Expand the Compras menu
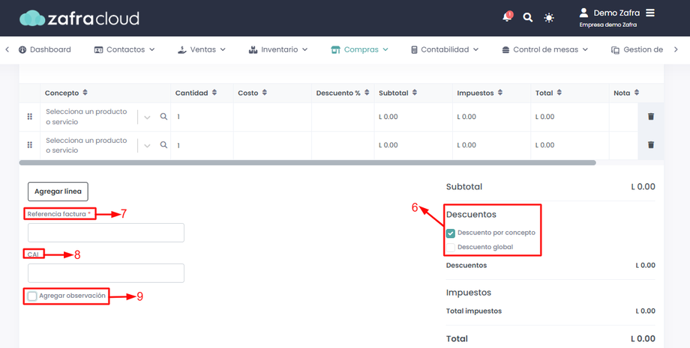The width and height of the screenshot is (690, 348). [360, 49]
